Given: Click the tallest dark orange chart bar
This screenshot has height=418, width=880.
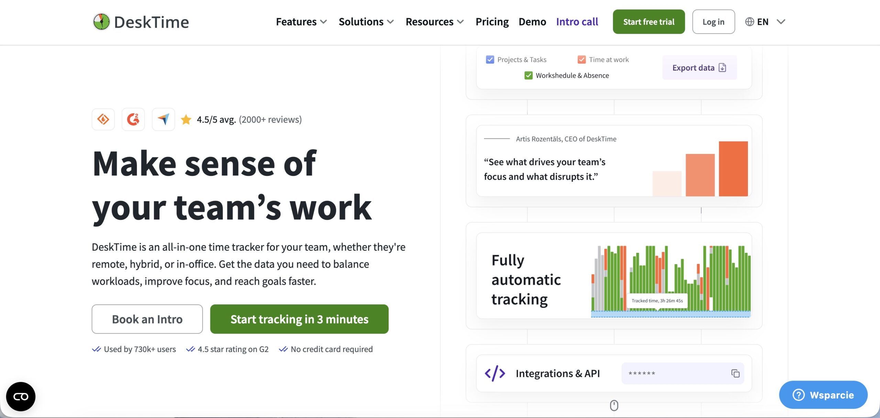Looking at the screenshot, I should tap(733, 169).
